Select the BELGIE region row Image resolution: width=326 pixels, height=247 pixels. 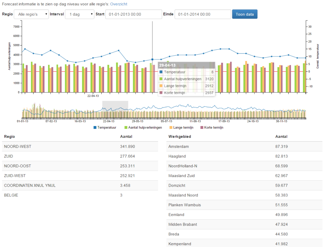pyautogui.click(x=80, y=195)
